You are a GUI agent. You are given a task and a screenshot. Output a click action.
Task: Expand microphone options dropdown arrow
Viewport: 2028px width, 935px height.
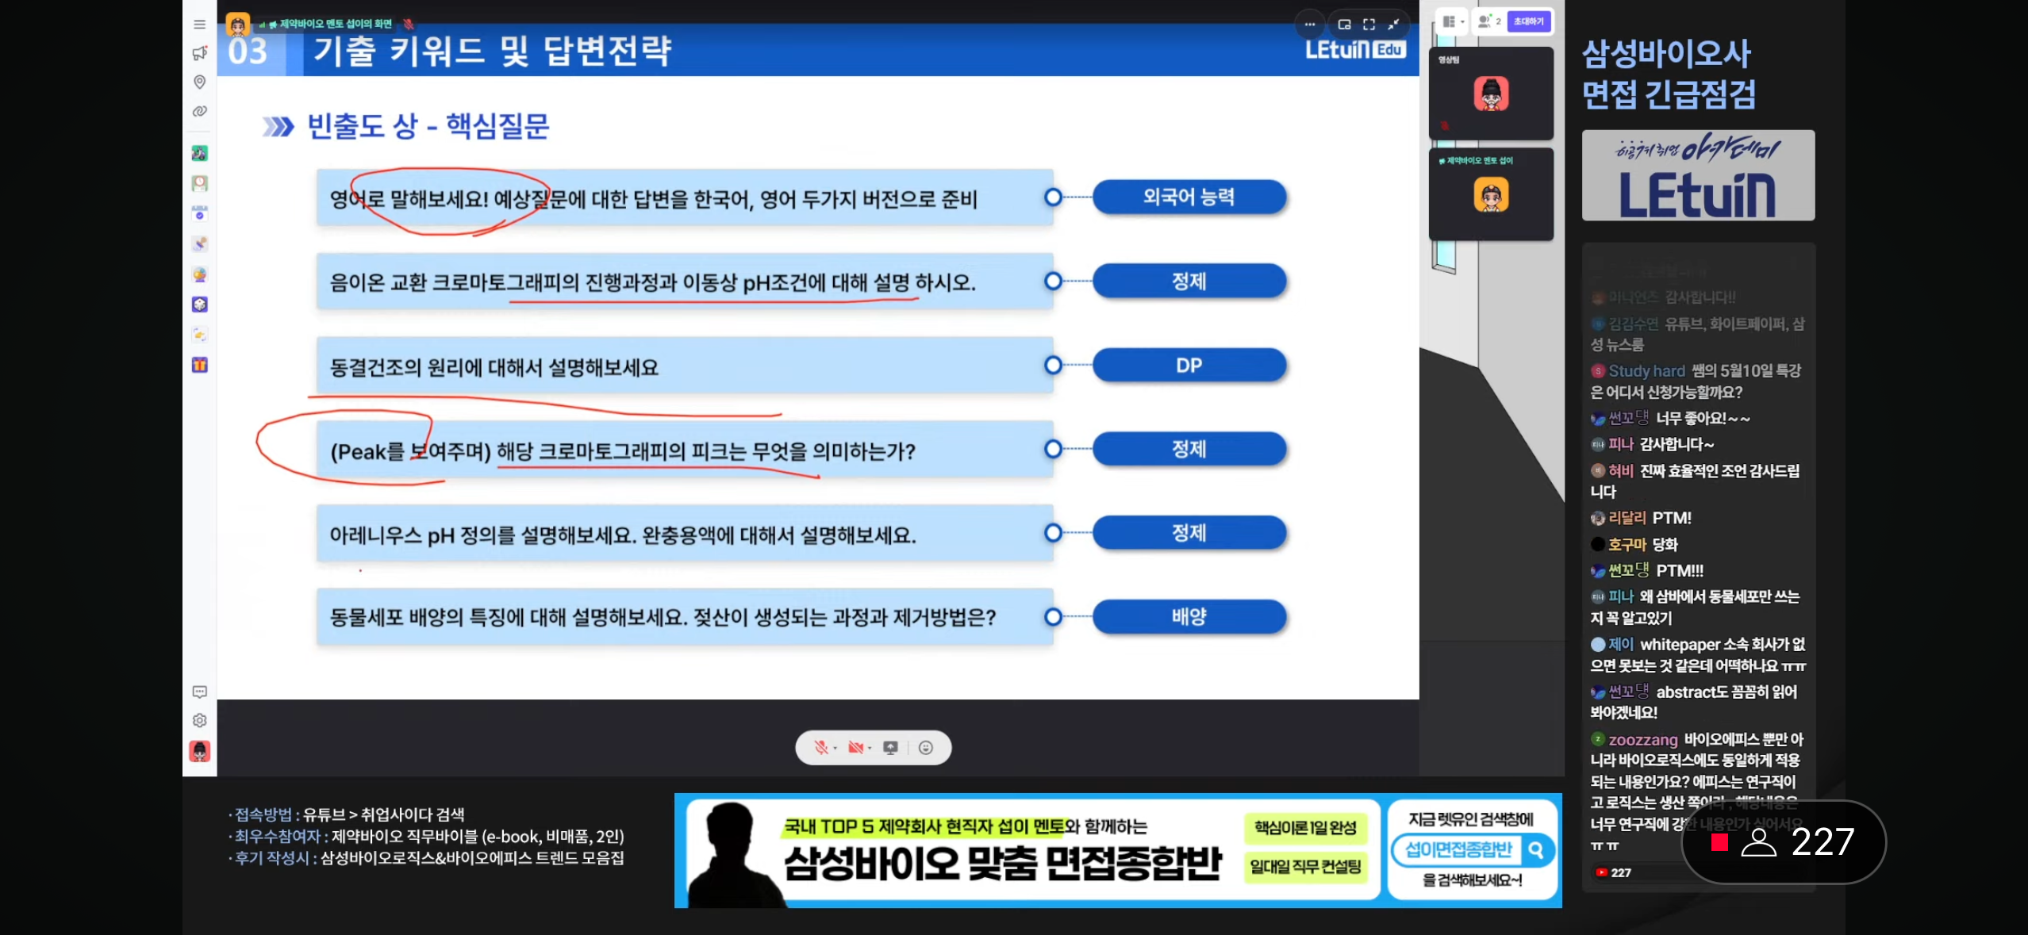pos(835,748)
